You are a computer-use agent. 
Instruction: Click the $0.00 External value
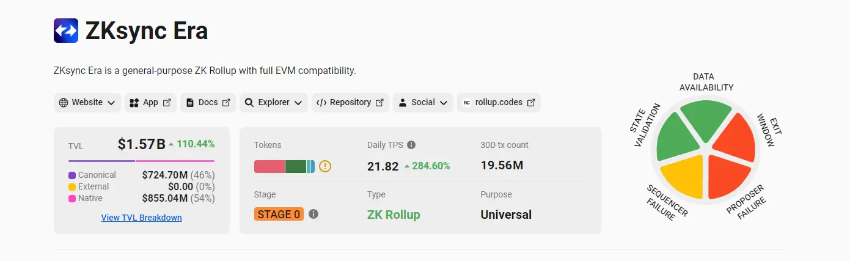(x=180, y=187)
